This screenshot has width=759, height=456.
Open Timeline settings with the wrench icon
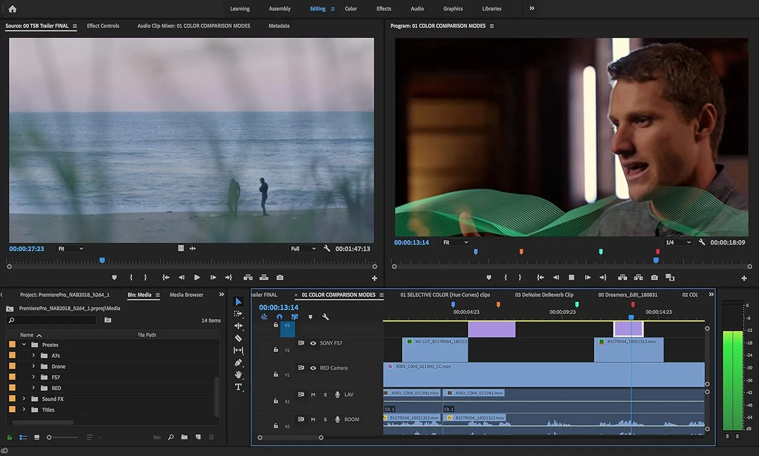pos(325,317)
